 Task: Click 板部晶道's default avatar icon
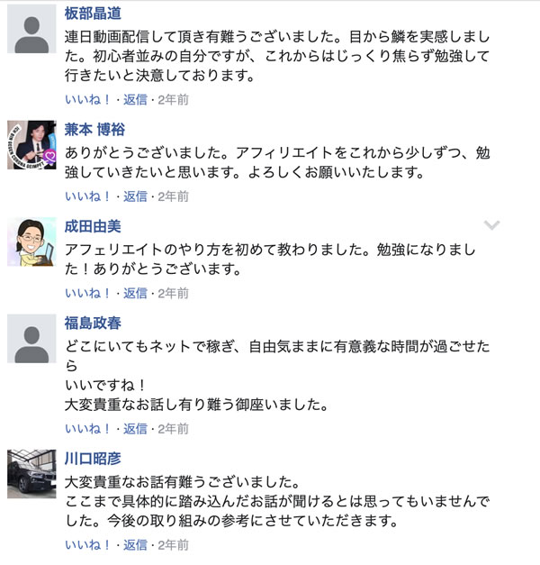pyautogui.click(x=33, y=28)
